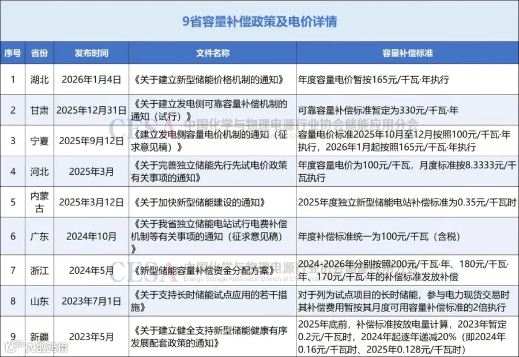Screen dimensions: 519x357
Task: Click 《关于建立新型储能价格机制的通知》 document name
Action: [212, 80]
